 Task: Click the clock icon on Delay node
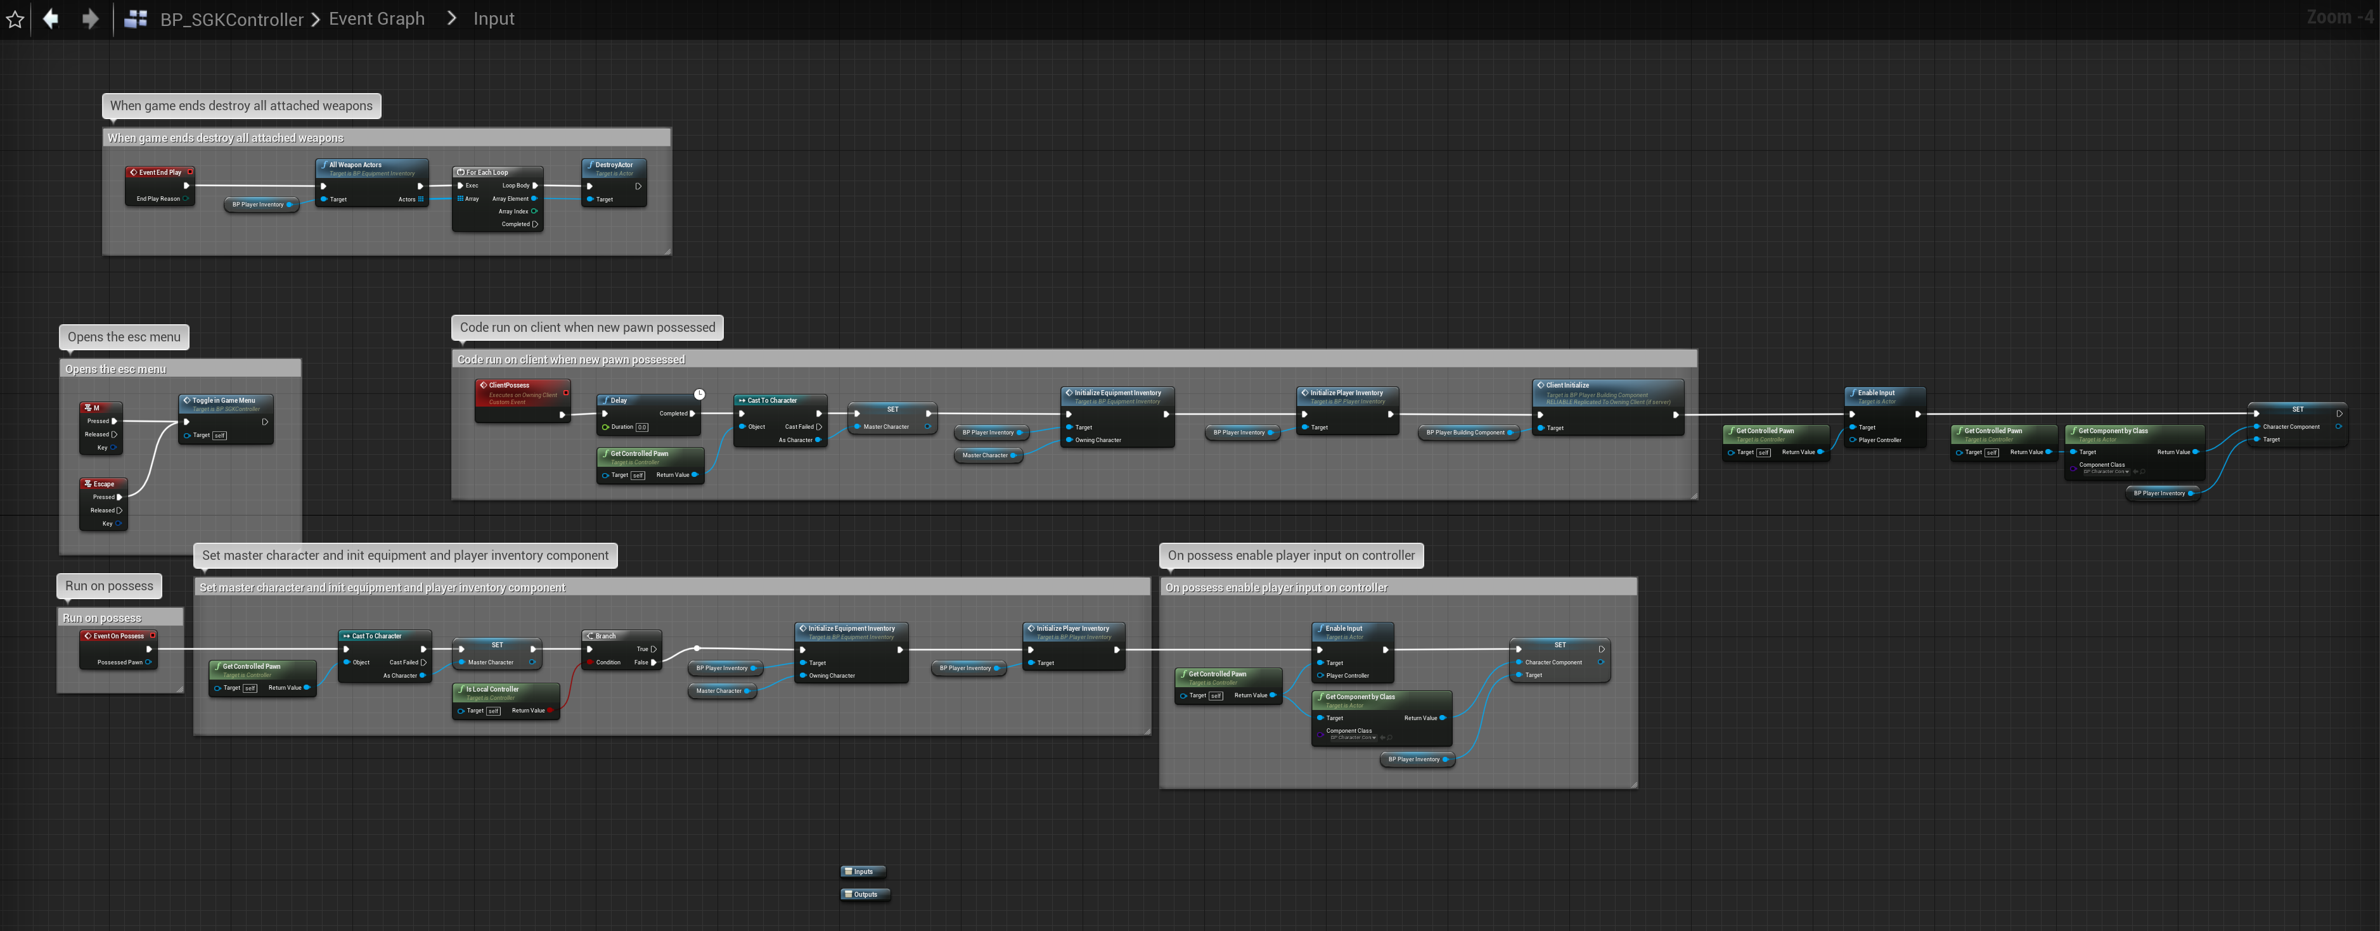click(x=699, y=395)
